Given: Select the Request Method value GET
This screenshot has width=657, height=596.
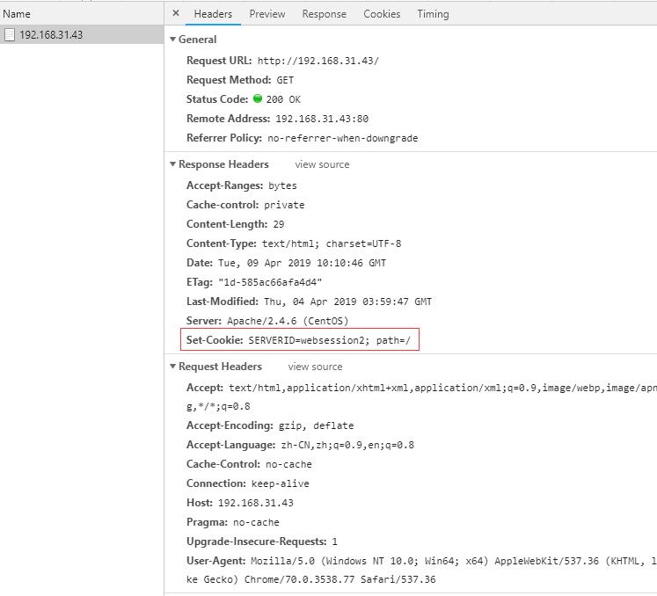Looking at the screenshot, I should pos(285,80).
